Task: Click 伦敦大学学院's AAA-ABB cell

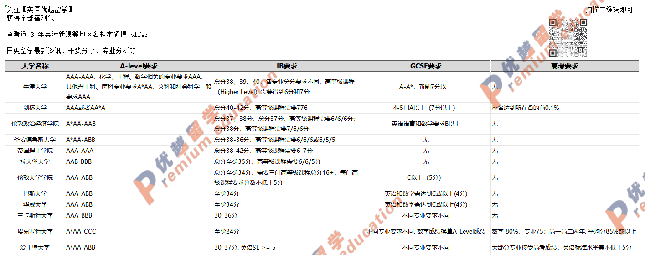Action: tap(139, 177)
